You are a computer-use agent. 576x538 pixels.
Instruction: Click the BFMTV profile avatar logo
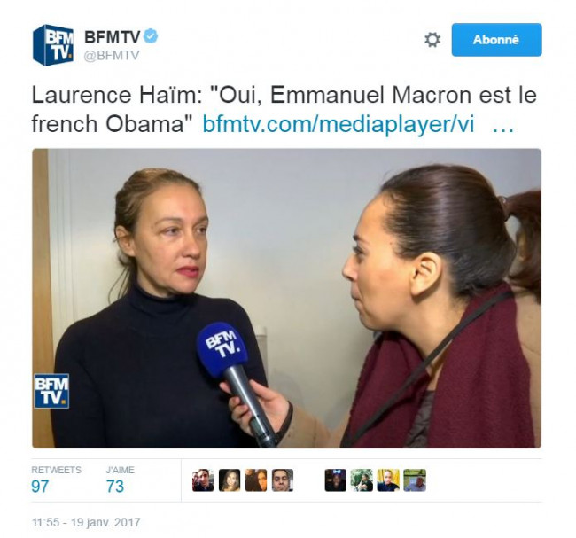click(53, 45)
